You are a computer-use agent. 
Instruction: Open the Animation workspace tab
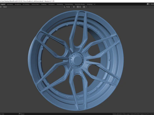51,4
